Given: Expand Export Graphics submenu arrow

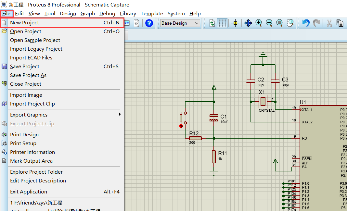Looking at the screenshot, I should tap(120, 114).
